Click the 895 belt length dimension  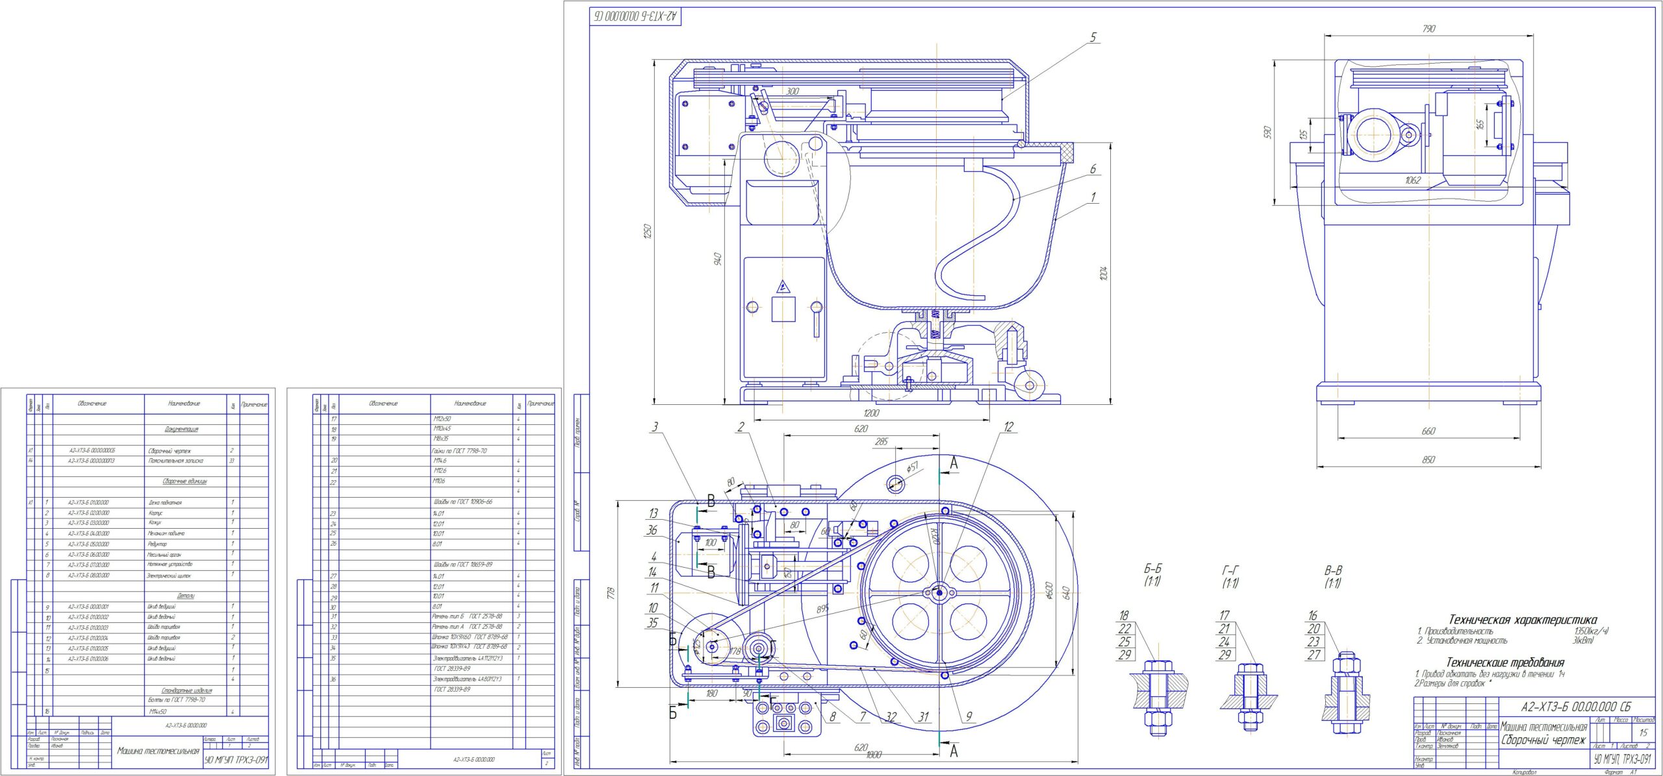tap(823, 609)
